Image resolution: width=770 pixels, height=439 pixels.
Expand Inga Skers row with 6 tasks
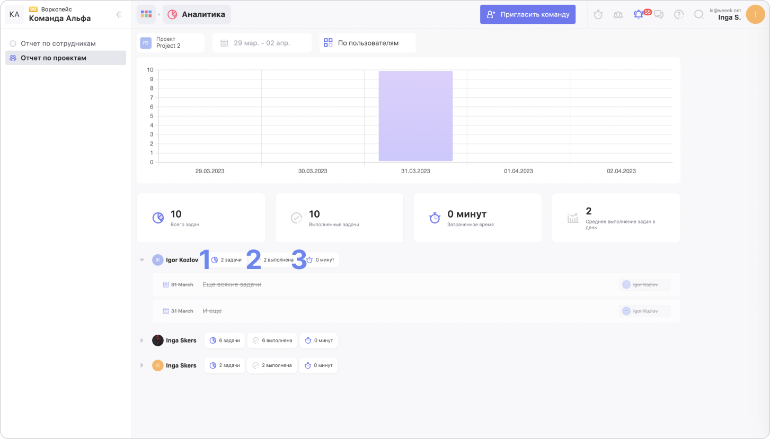click(x=142, y=341)
